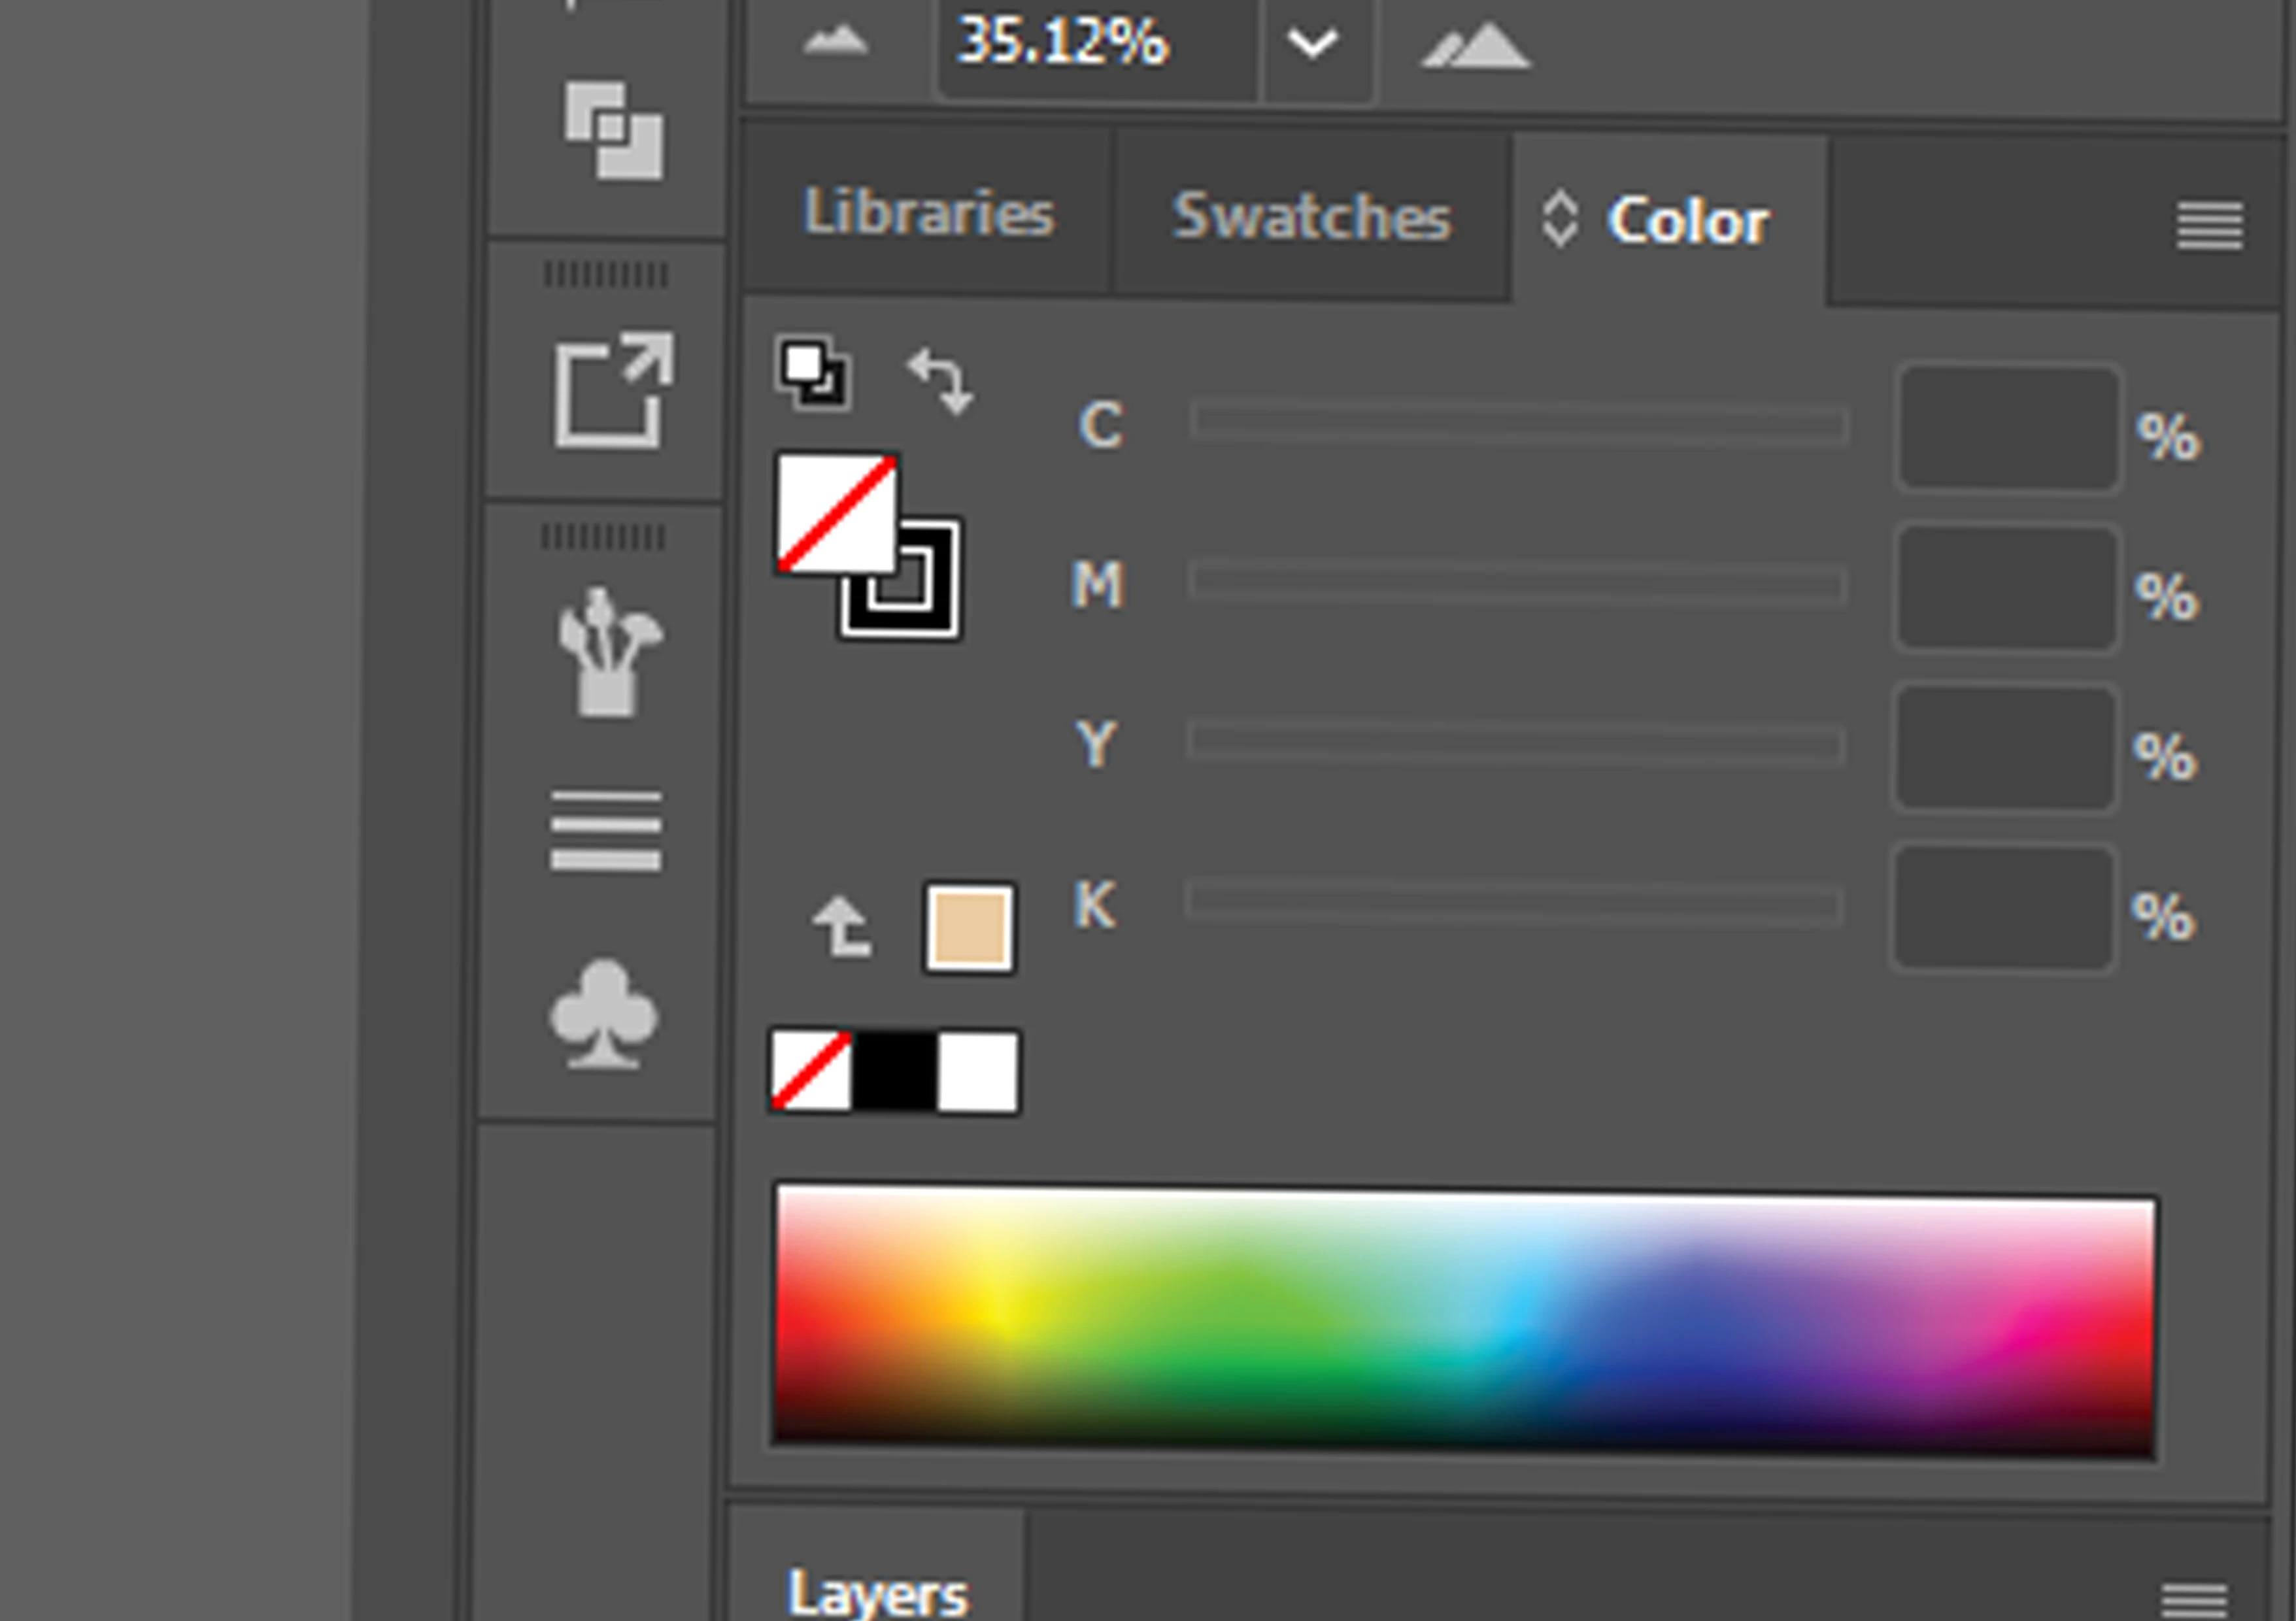Click the black swatch in color bar
The width and height of the screenshot is (2296, 1621).
click(895, 1072)
